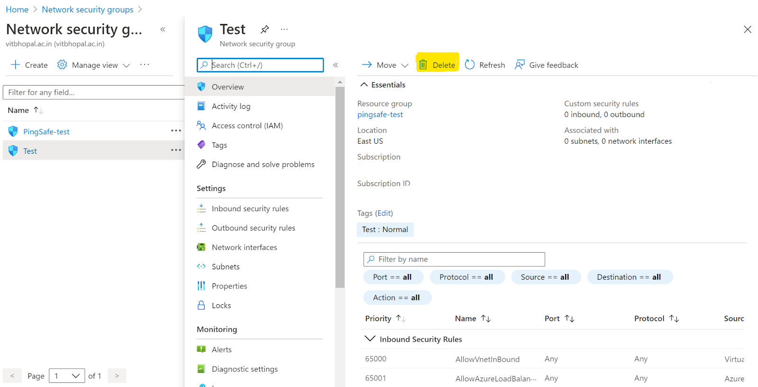Pin the Test resource to dashboard
Viewport: 758px width, 387px height.
tap(265, 29)
